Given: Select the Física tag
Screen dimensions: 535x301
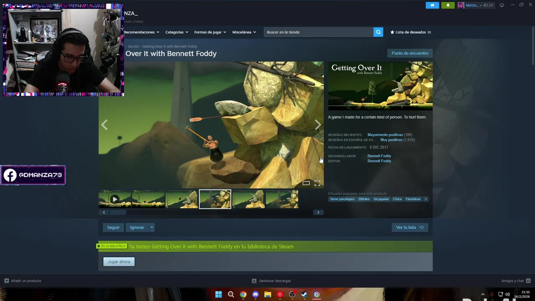Looking at the screenshot, I should coord(397,199).
